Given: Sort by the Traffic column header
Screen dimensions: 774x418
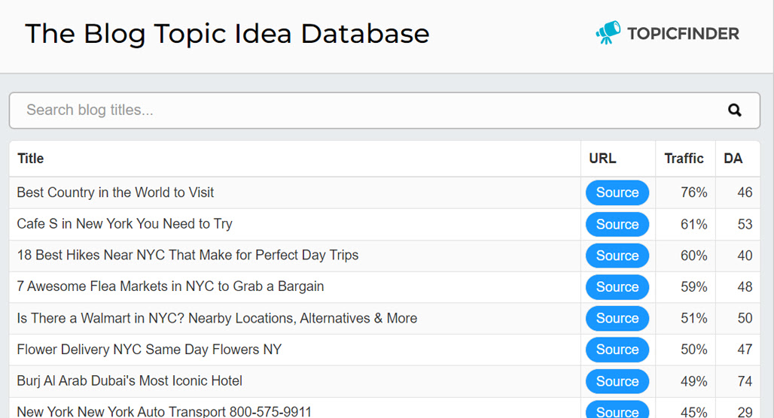Looking at the screenshot, I should coord(684,158).
